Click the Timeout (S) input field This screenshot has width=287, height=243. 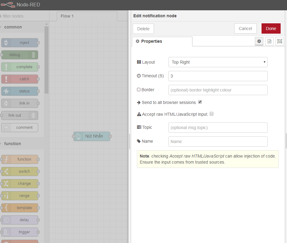tap(218, 76)
